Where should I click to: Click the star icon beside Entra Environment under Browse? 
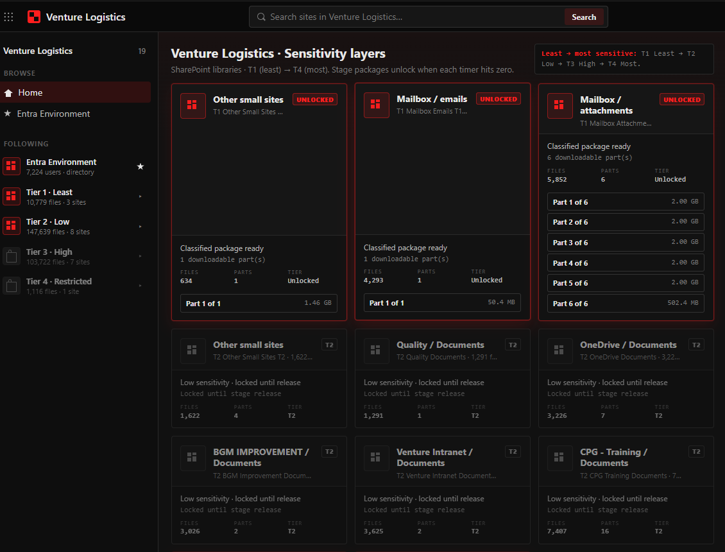(8, 114)
